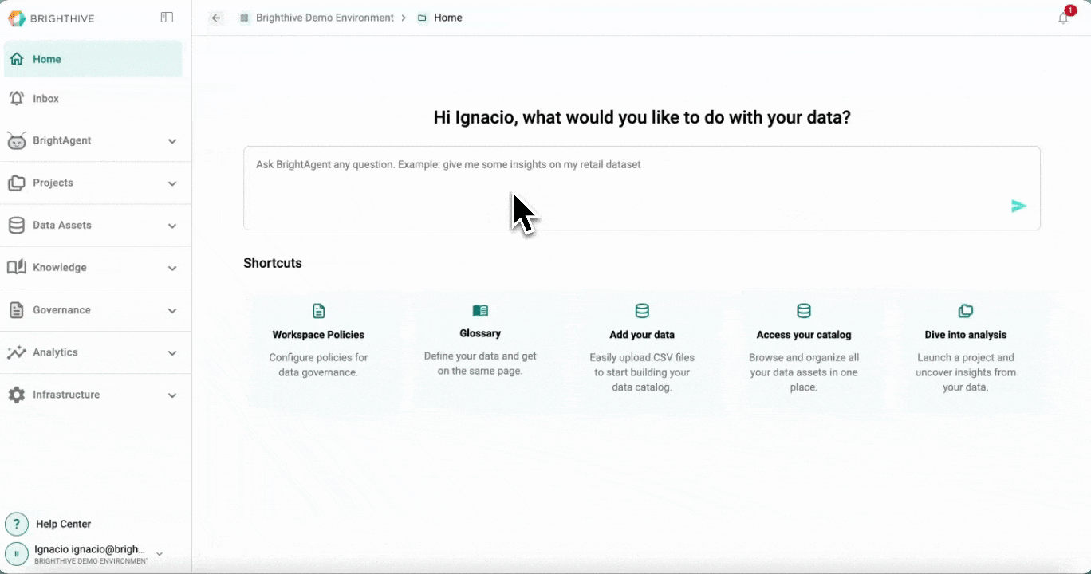Open the Access your catalog shortcut title
1091x574 pixels.
tap(804, 335)
